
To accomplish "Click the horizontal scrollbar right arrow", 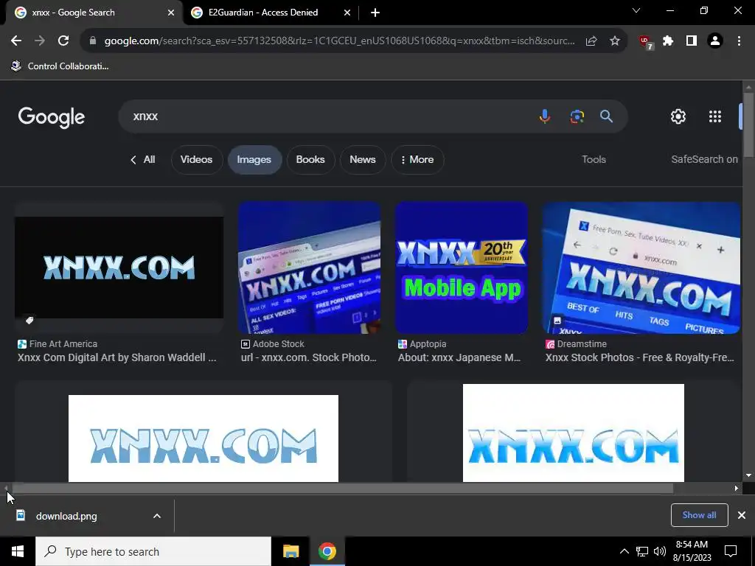I will (737, 488).
